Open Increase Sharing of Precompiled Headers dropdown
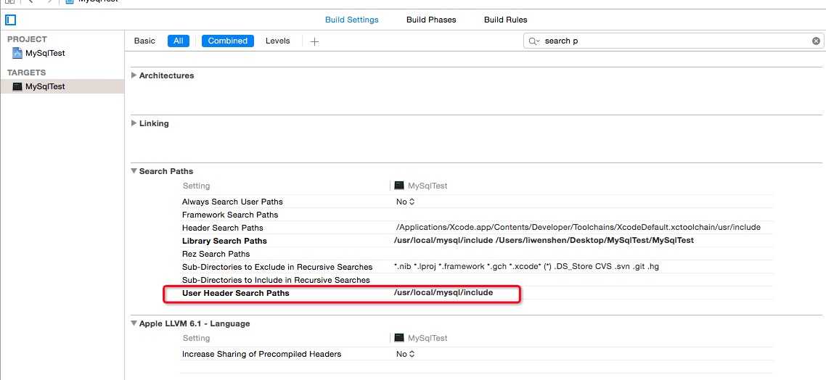Screen dimensions: 826x380 (406, 354)
